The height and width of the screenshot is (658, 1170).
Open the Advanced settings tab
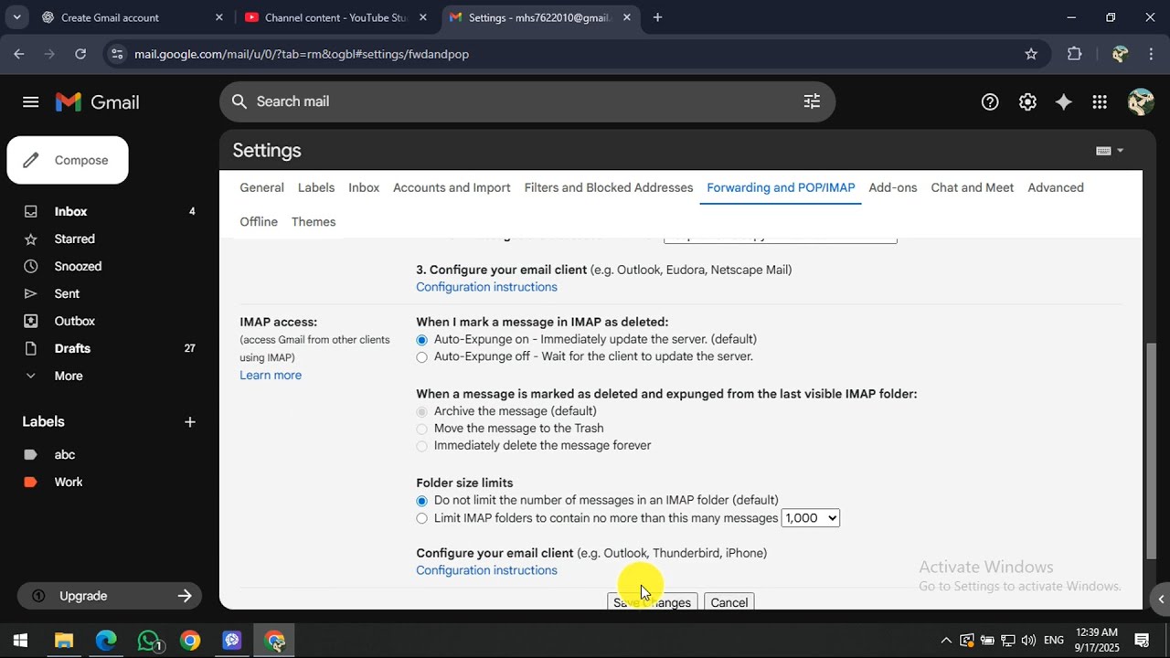click(x=1056, y=187)
